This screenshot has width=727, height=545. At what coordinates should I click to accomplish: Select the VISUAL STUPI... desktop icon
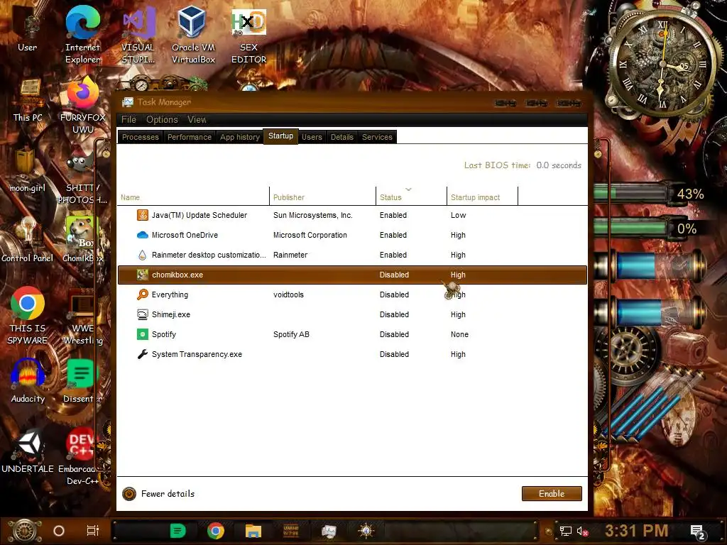(138, 35)
